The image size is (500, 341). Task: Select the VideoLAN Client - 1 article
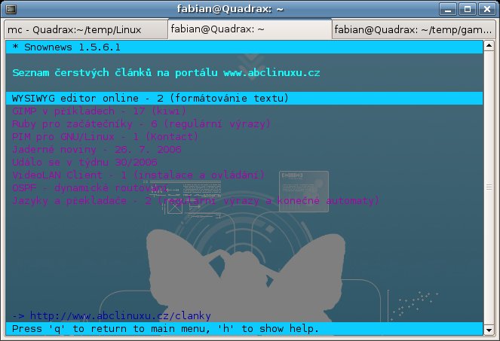pyautogui.click(x=138, y=175)
